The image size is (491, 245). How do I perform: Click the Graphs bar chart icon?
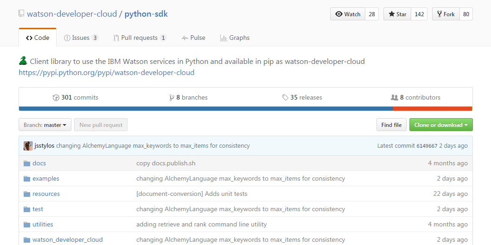[x=223, y=38]
